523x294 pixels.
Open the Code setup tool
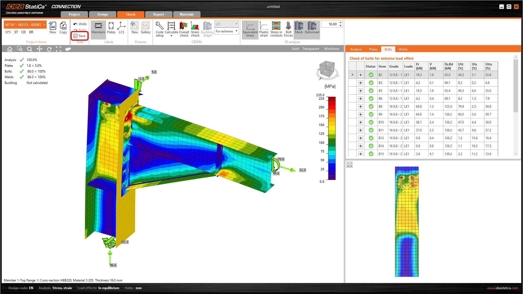[x=159, y=29]
